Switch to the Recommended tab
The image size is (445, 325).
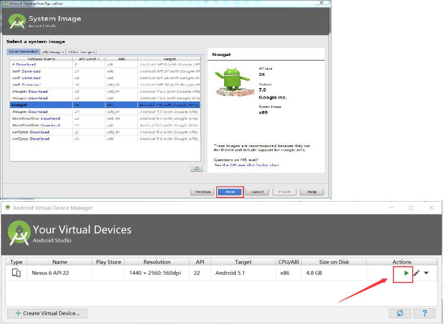point(23,51)
